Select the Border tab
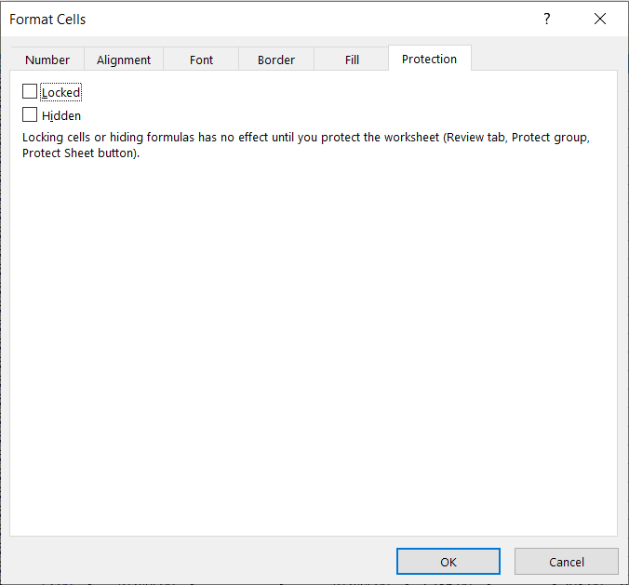This screenshot has height=585, width=629. 276,60
